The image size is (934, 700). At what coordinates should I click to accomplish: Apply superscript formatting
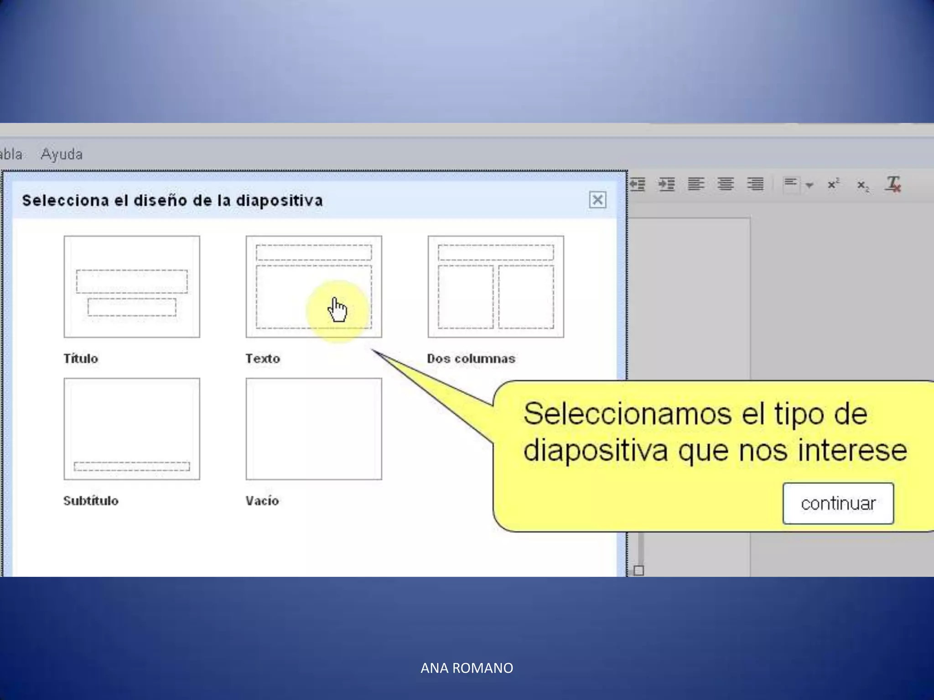pos(833,184)
